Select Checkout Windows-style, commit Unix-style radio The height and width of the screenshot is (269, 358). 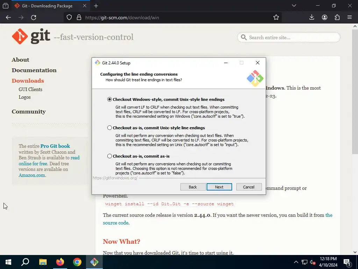[x=109, y=99]
